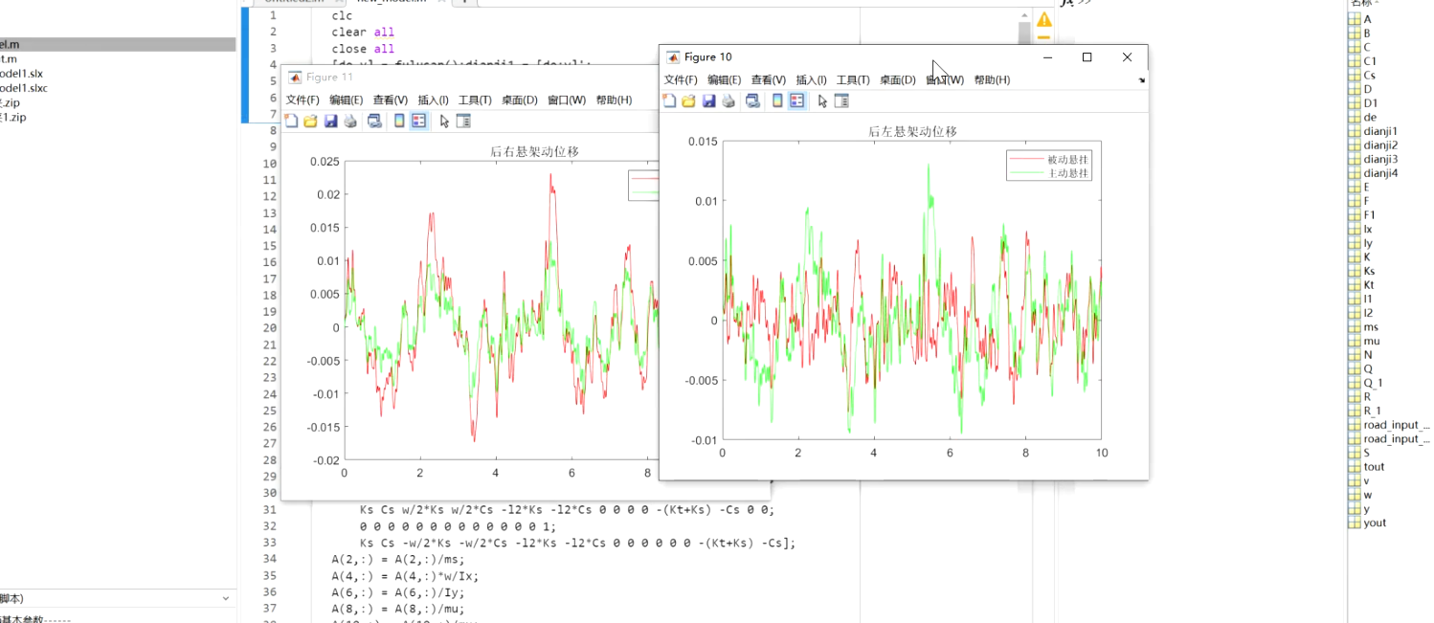The height and width of the screenshot is (623, 1434).
Task: Click the plot title 后左悬架动位移
Action: pyautogui.click(x=912, y=132)
